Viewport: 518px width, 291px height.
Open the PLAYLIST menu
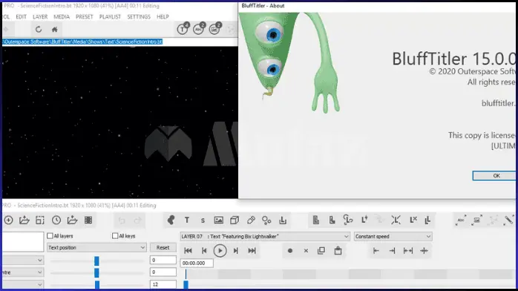110,16
